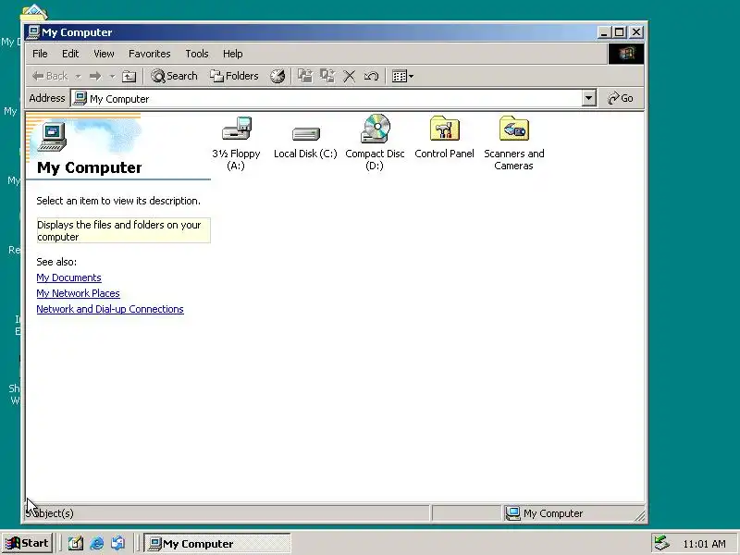Expand the Address bar dropdown
The image size is (740, 555).
point(588,98)
